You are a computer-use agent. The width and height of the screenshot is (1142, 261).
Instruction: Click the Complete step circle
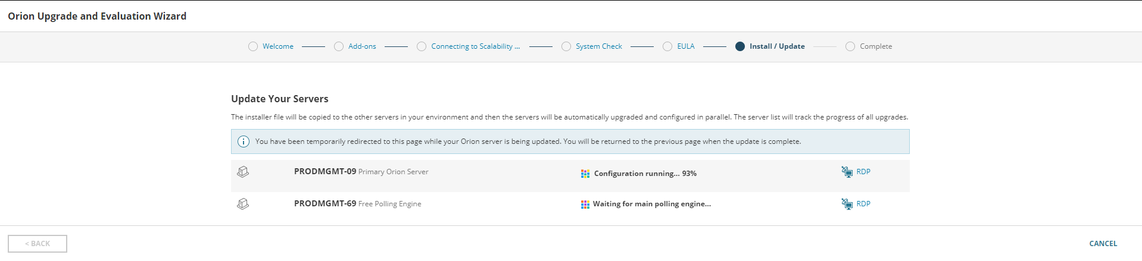850,46
